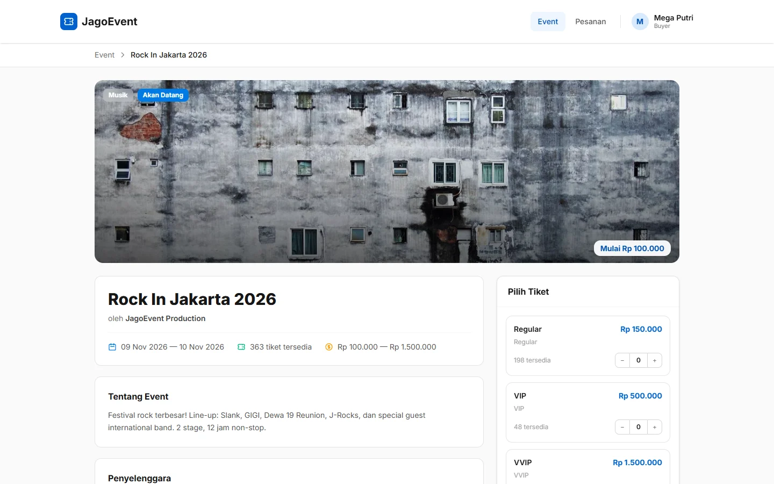Click the JagoEvent ticket logo icon

pyautogui.click(x=69, y=22)
